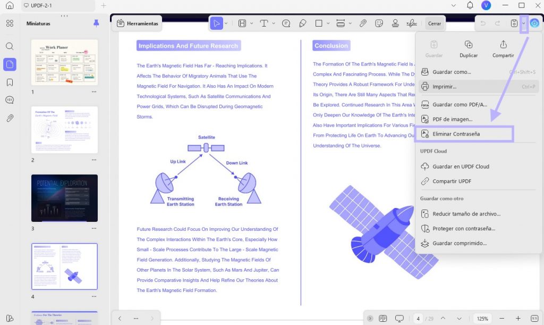Choose Imprimir... menu entry
The width and height of the screenshot is (544, 325).
pos(479,87)
